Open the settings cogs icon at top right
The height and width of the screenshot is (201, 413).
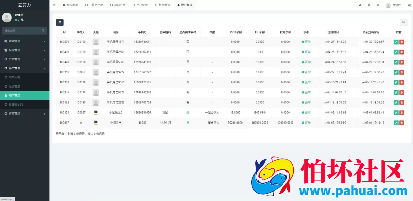point(410,5)
